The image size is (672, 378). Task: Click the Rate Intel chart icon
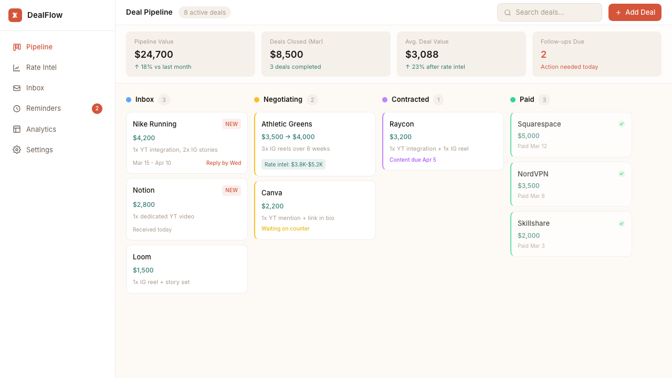(17, 68)
